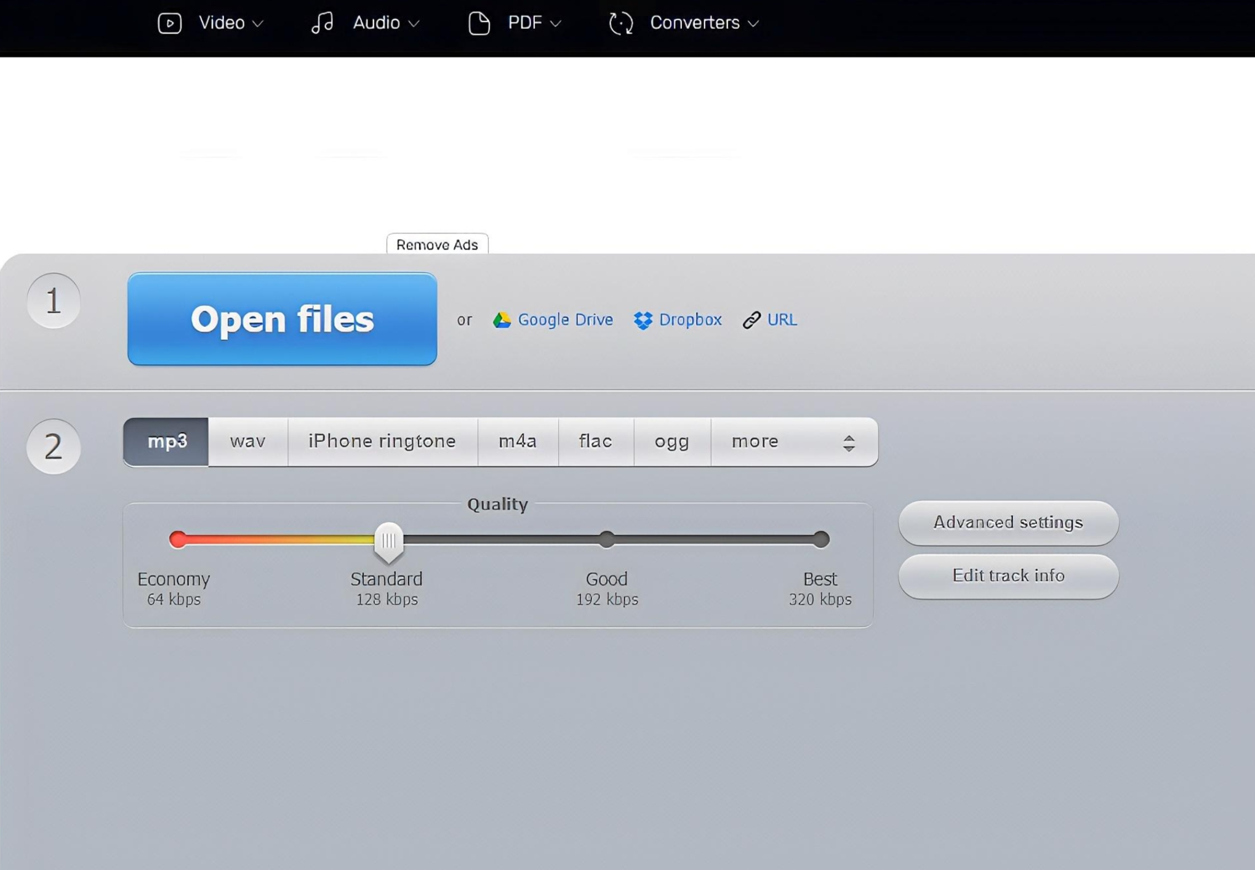This screenshot has width=1255, height=870.
Task: Open the PDF dropdown arrow
Action: pyautogui.click(x=555, y=24)
